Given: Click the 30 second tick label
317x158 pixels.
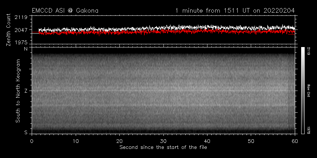Looking at the screenshot, I should (163, 141).
